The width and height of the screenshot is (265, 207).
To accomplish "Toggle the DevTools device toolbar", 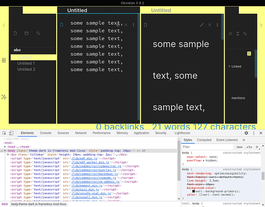I will (11, 133).
